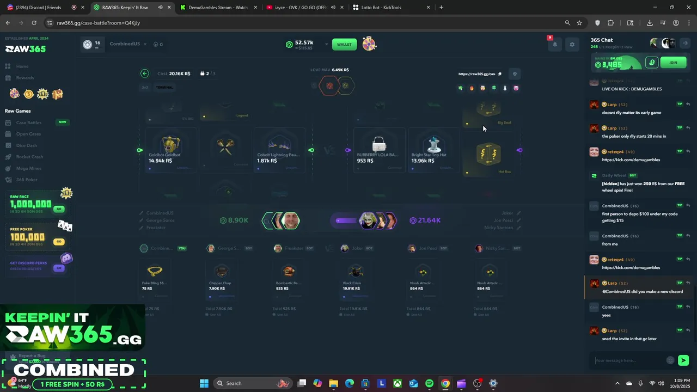The width and height of the screenshot is (697, 392).
Task: Open Windows Start menu
Action: tap(204, 383)
